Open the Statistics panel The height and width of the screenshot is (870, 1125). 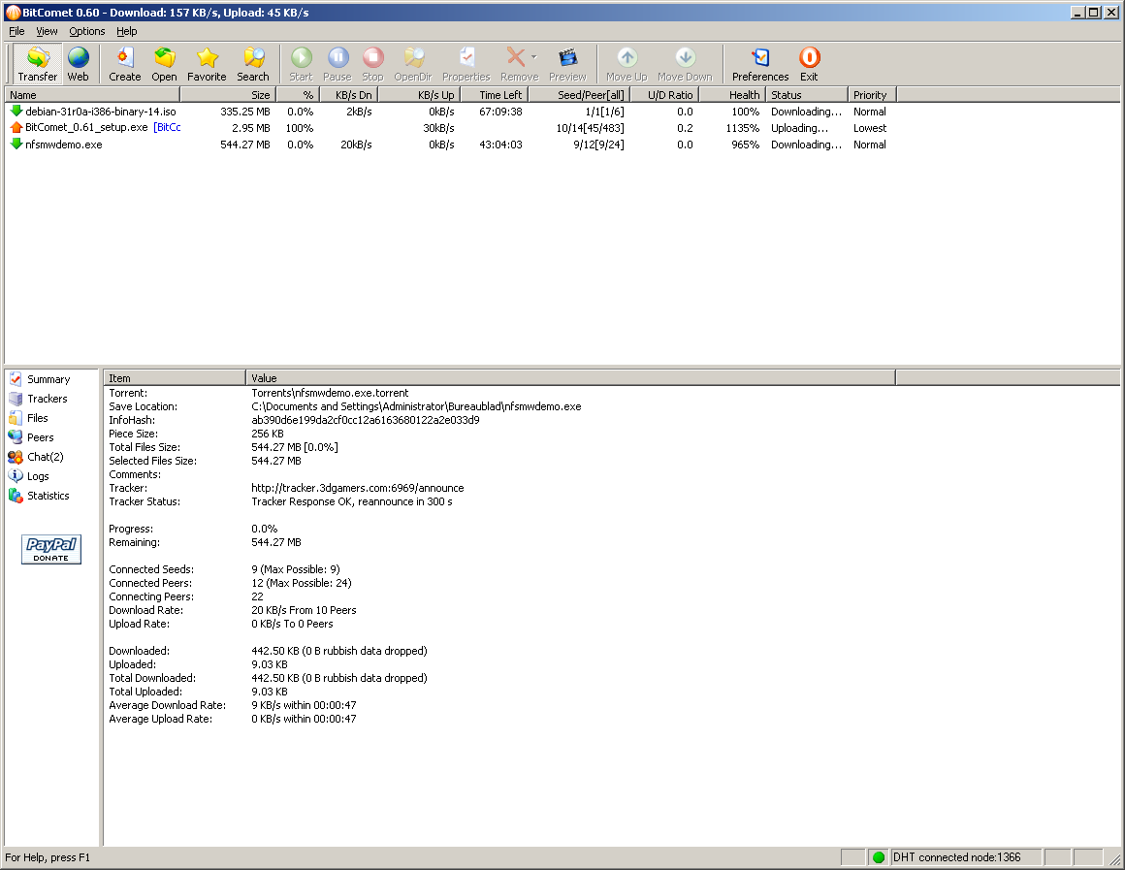coord(40,496)
